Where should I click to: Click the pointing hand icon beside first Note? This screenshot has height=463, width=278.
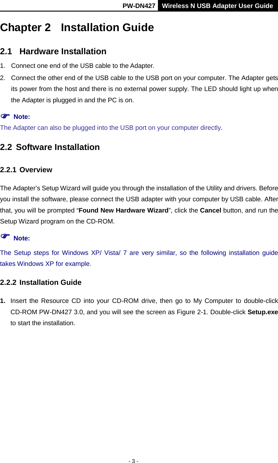click(x=5, y=116)
